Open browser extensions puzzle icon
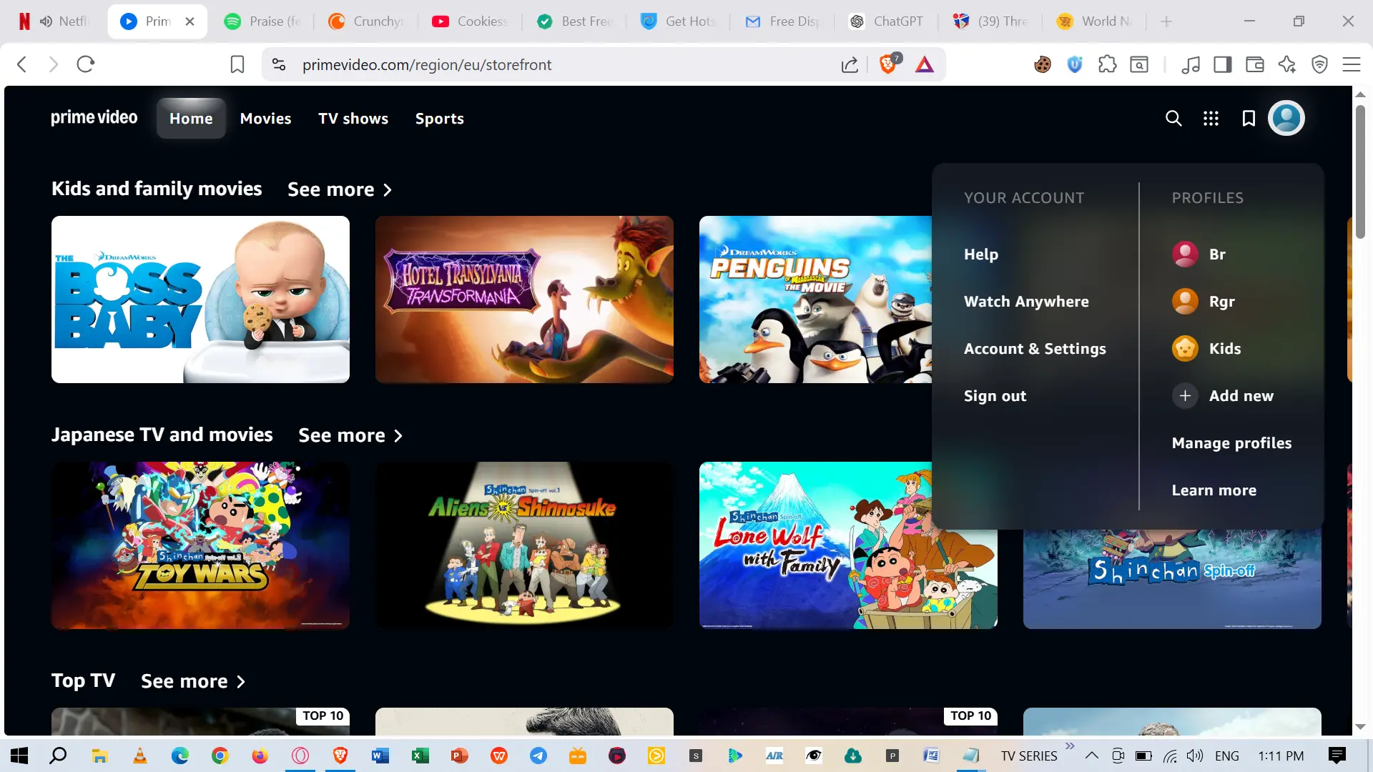Screen dimensions: 1373x772 point(1107,64)
